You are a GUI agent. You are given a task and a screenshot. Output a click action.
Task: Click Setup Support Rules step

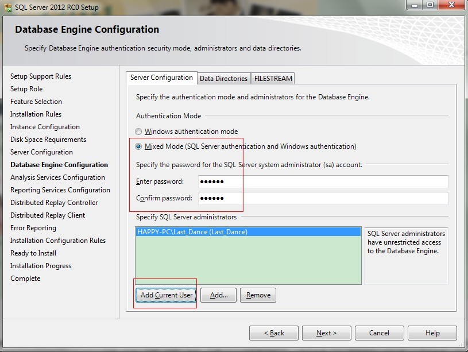pyautogui.click(x=41, y=76)
